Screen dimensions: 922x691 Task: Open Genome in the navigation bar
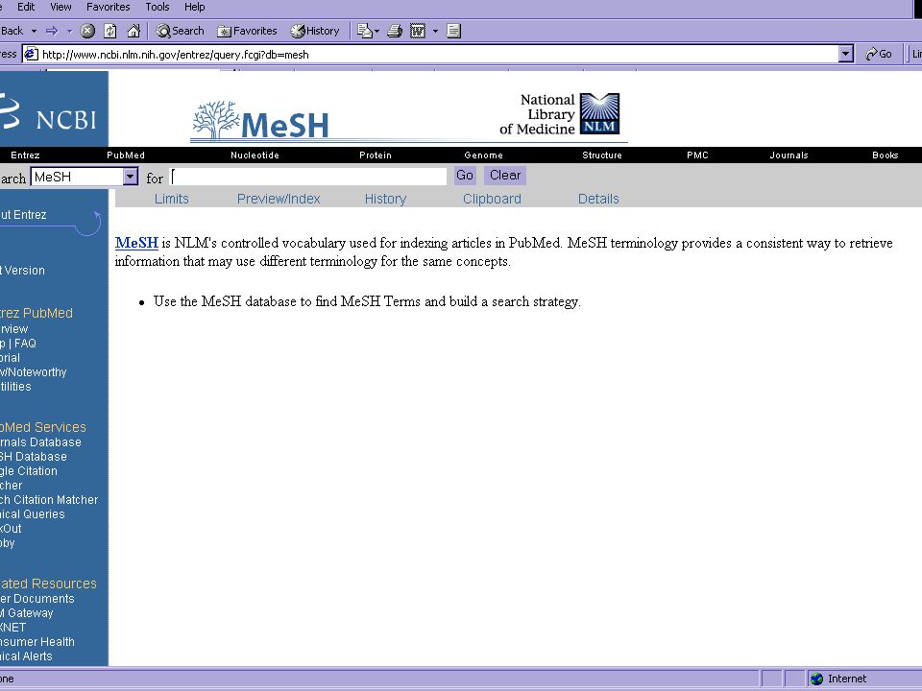pyautogui.click(x=483, y=155)
